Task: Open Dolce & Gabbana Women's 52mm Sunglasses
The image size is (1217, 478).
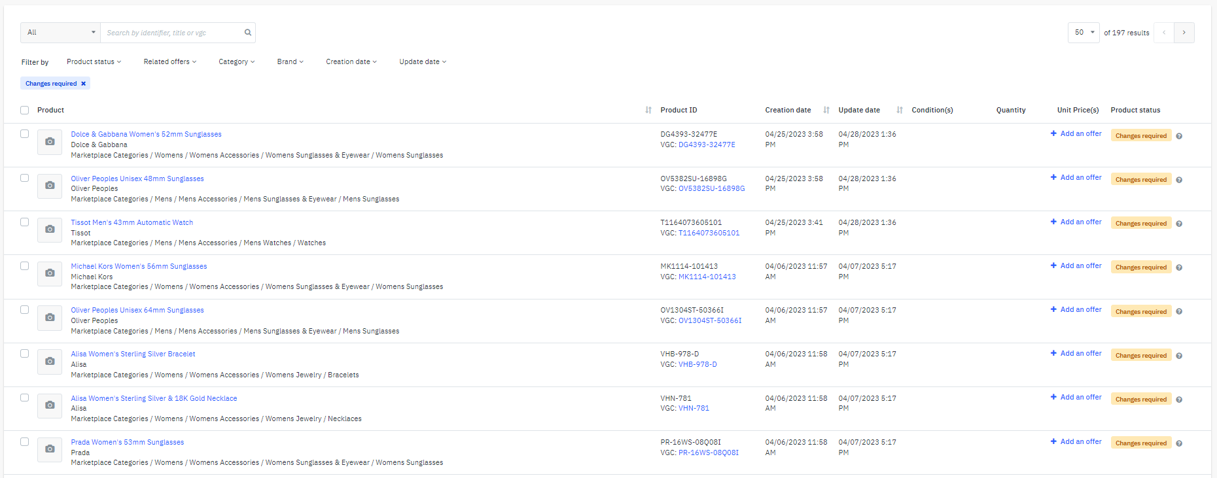Action: click(146, 134)
